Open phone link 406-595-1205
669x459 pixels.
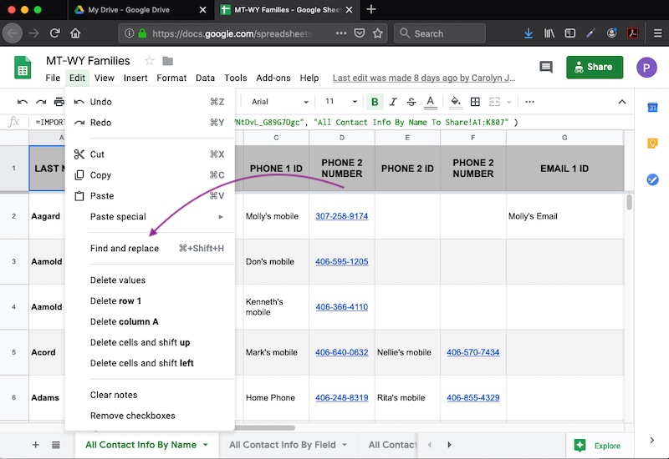tap(342, 262)
